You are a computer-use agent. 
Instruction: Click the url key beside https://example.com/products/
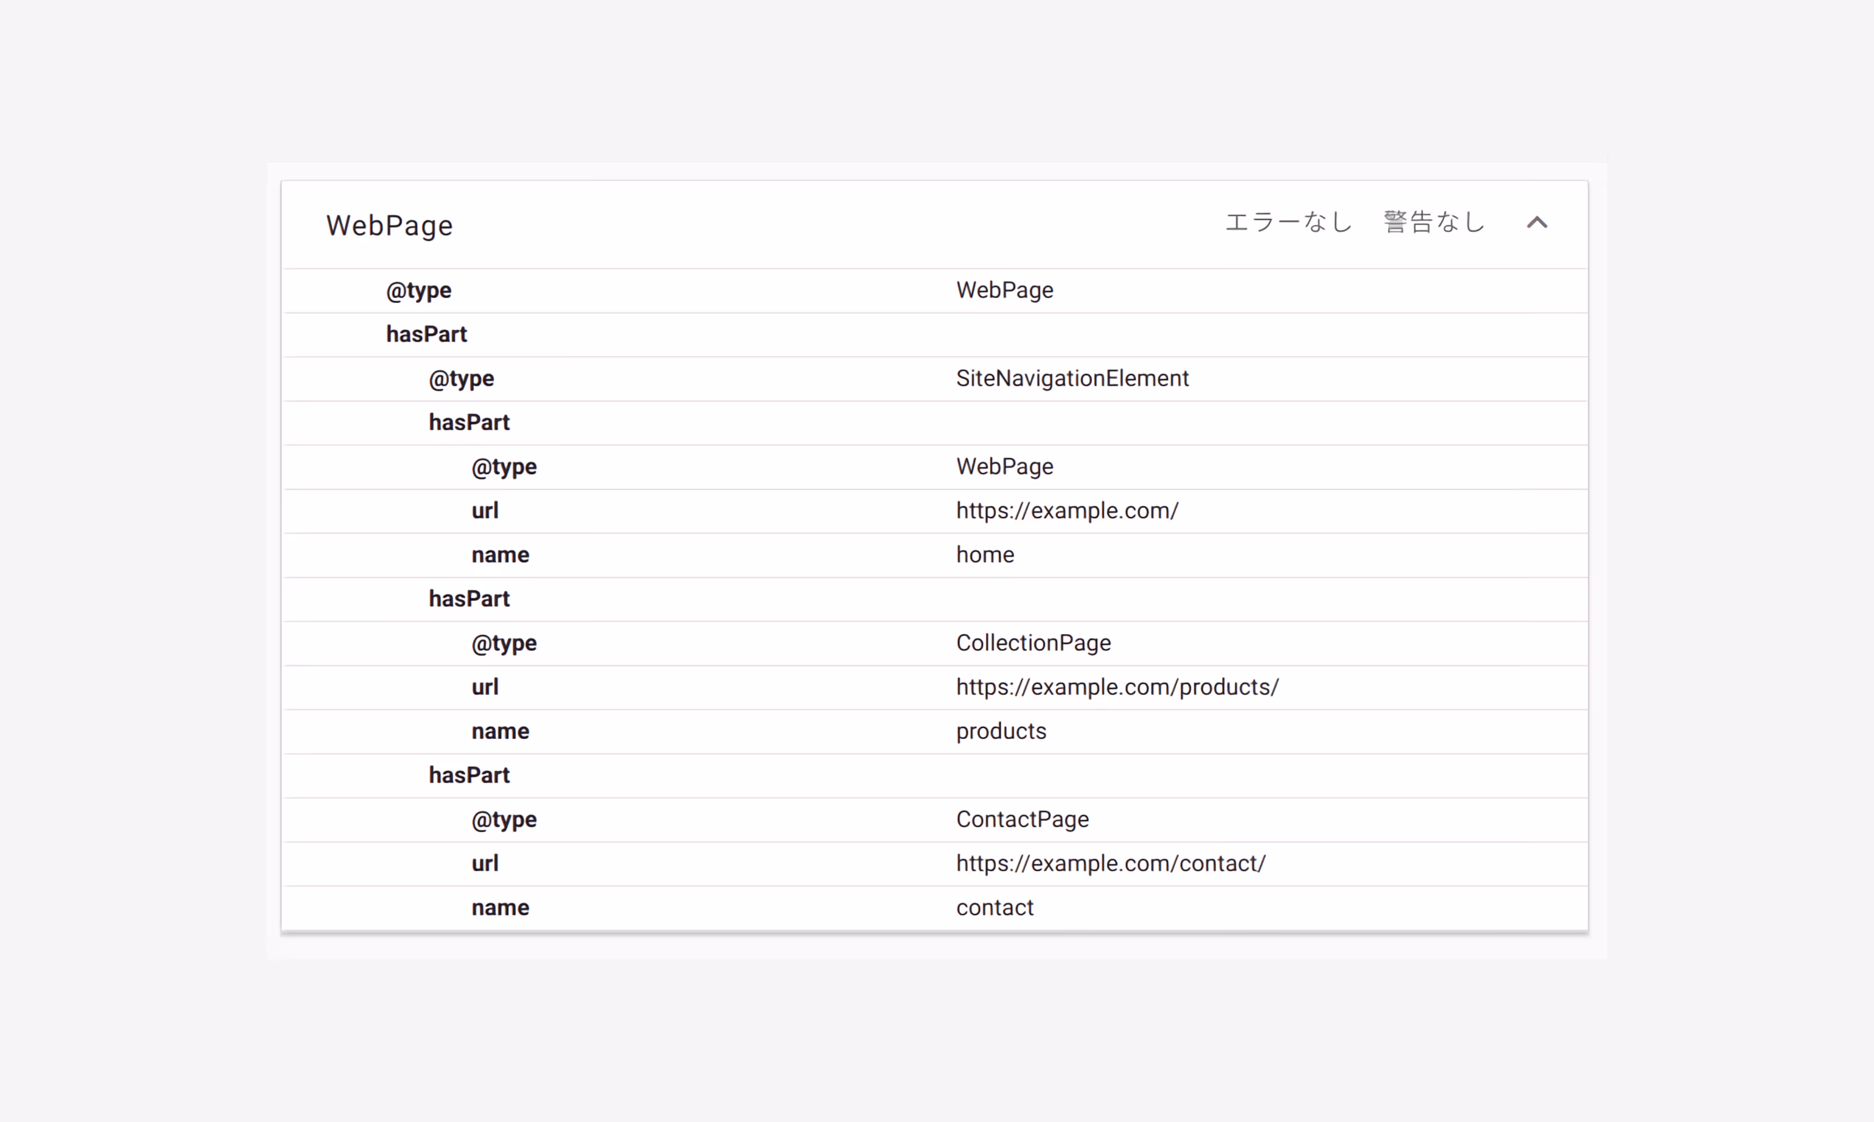(x=485, y=686)
